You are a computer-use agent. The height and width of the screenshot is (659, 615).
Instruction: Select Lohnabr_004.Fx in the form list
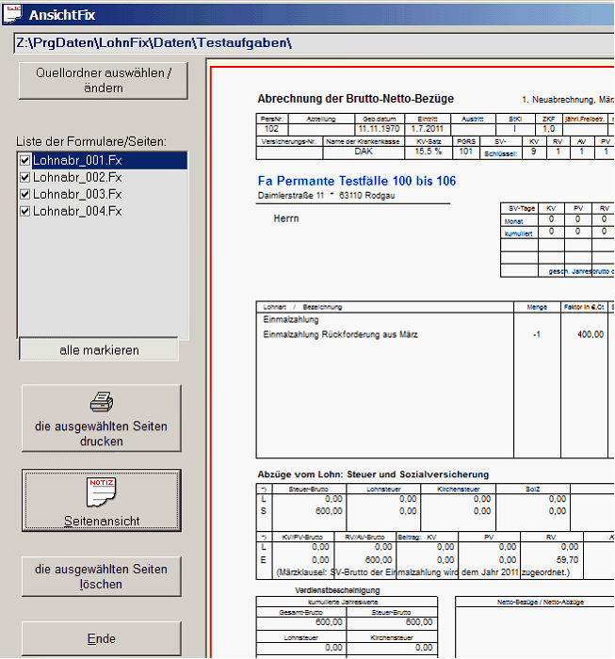pyautogui.click(x=77, y=211)
